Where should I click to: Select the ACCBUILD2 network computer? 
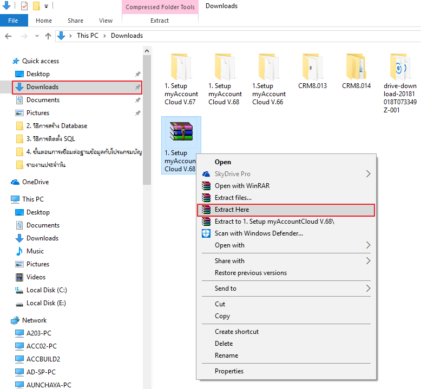43,359
